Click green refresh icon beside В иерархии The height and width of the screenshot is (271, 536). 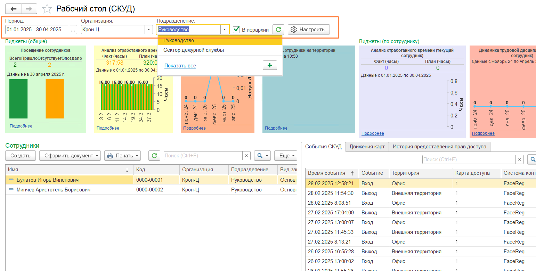point(278,30)
